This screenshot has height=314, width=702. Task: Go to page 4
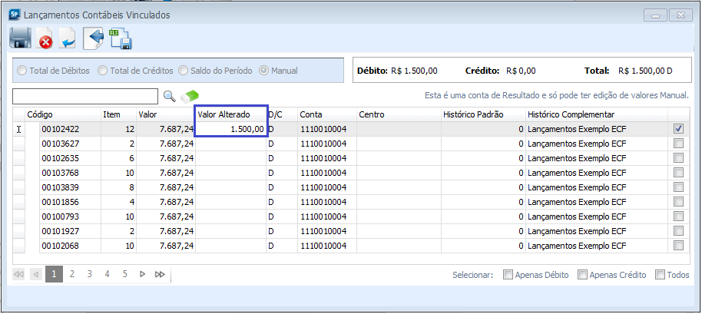(107, 274)
